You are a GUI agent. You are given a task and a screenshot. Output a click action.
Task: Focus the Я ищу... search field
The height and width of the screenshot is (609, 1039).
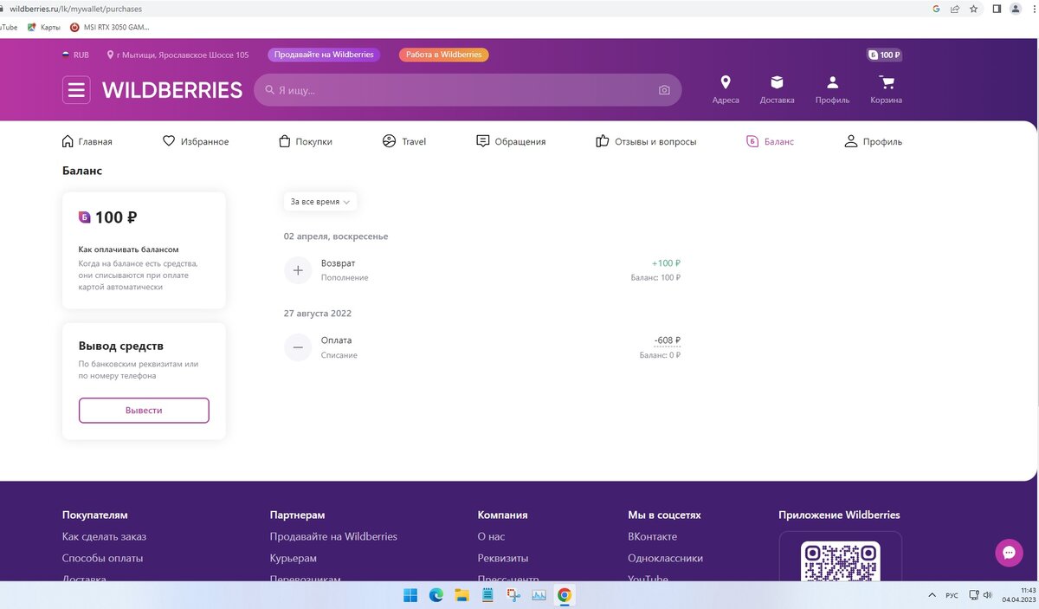pos(468,90)
